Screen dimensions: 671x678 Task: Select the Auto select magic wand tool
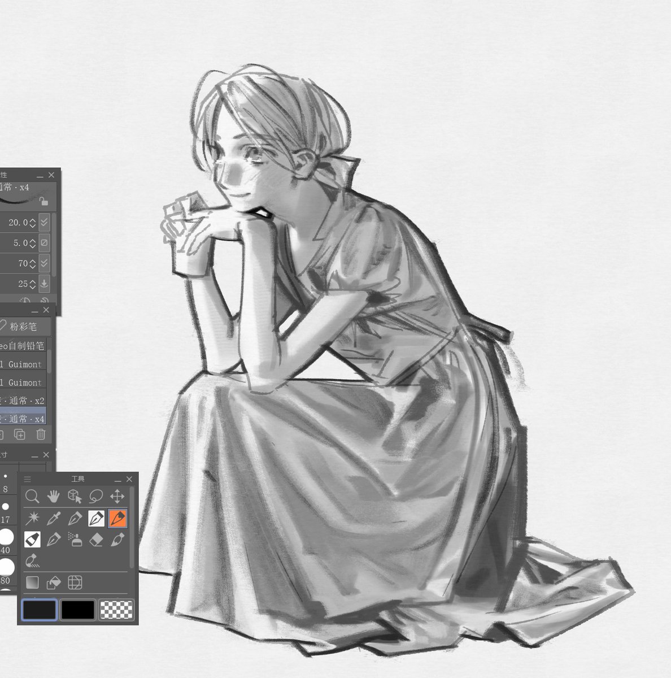click(x=32, y=518)
